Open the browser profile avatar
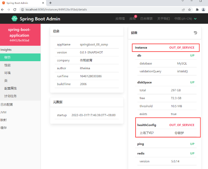The width and height of the screenshot is (208, 169). [203, 10]
